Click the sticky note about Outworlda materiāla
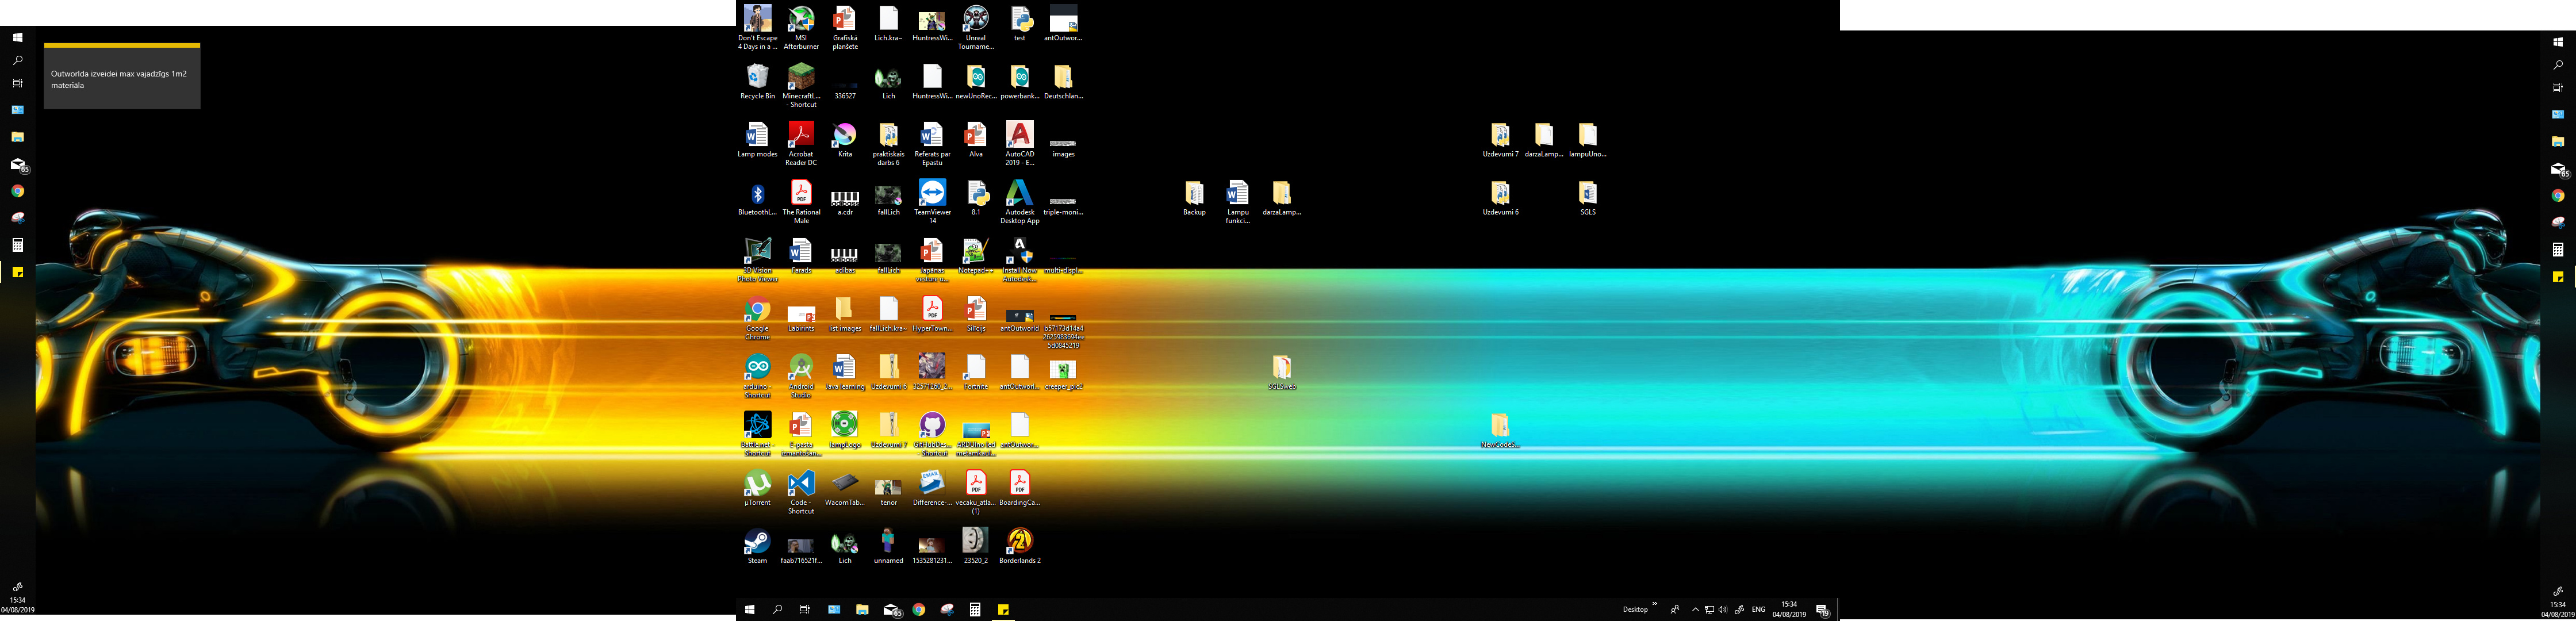 [x=122, y=76]
